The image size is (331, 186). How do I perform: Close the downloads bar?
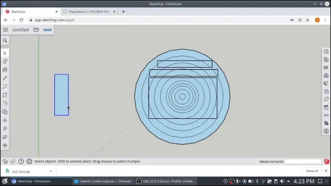[326, 171]
